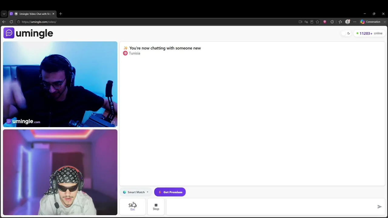388x218 pixels.
Task: Click the pink shield extension icon
Action: pos(325,22)
